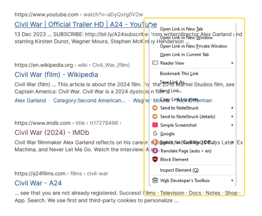Expand Send to NoteStruck submenu arrow
262x216 pixels.
click(x=232, y=108)
